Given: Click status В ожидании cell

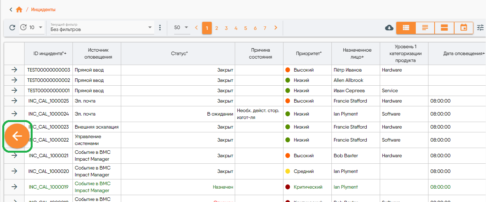Looking at the screenshot, I should 178,114.
